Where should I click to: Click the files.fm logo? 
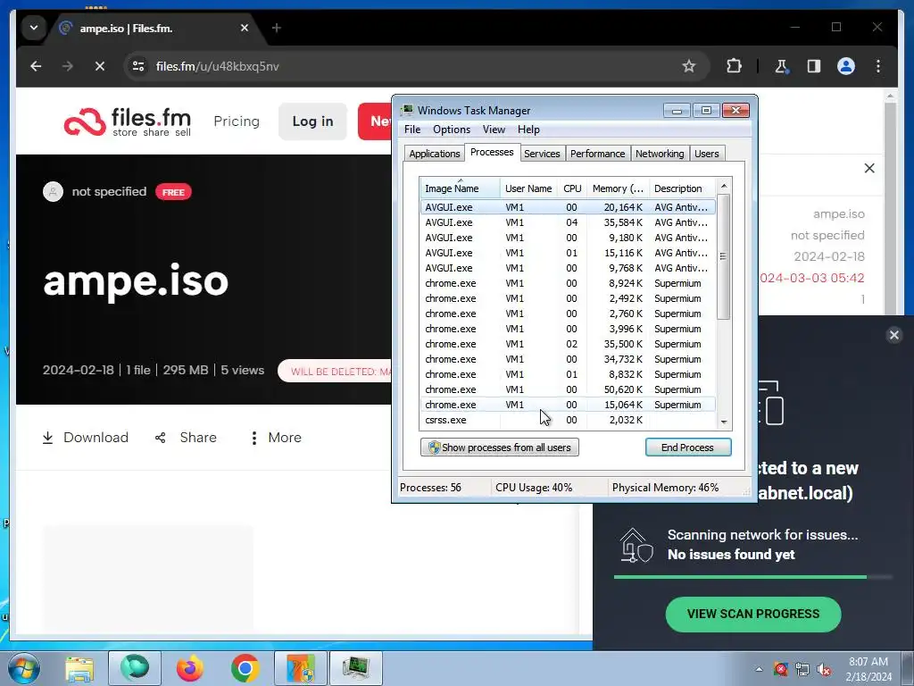(x=128, y=121)
